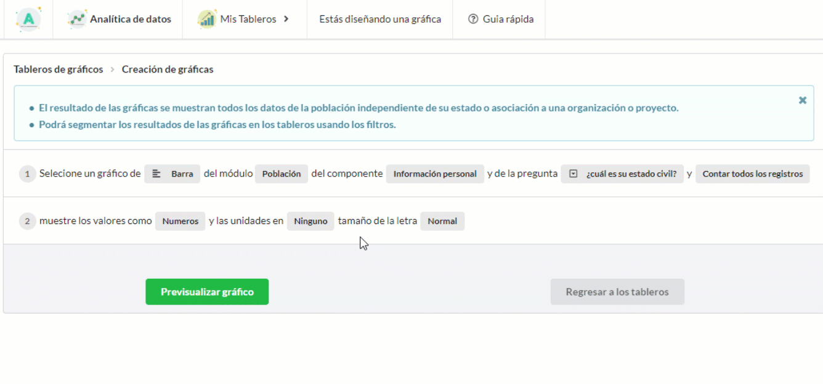Open the Normal font size dropdown
Viewport: 823px width, 384px height.
(x=442, y=222)
